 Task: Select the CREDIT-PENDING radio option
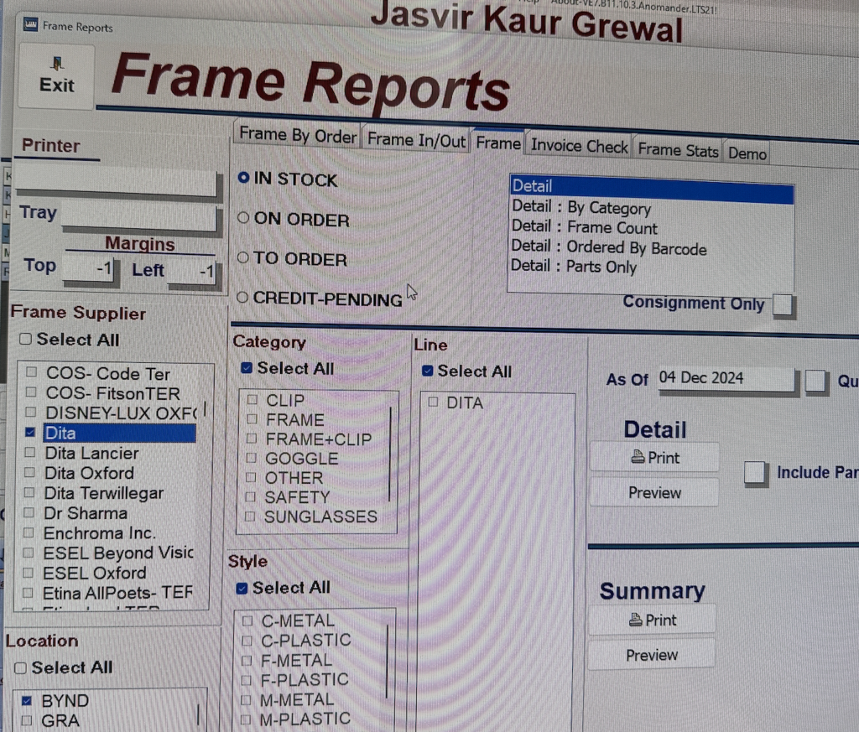point(242,298)
